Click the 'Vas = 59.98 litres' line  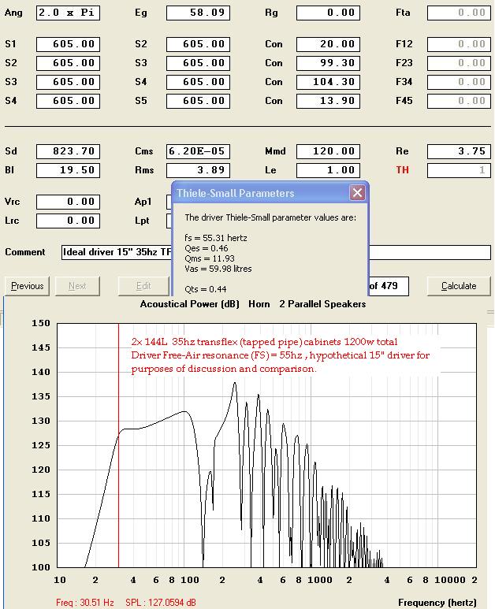coord(218,269)
